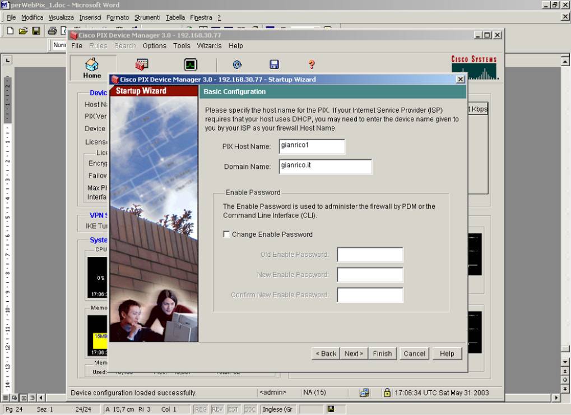Click Word's Next Page double-arrow button

pyautogui.click(x=565, y=389)
